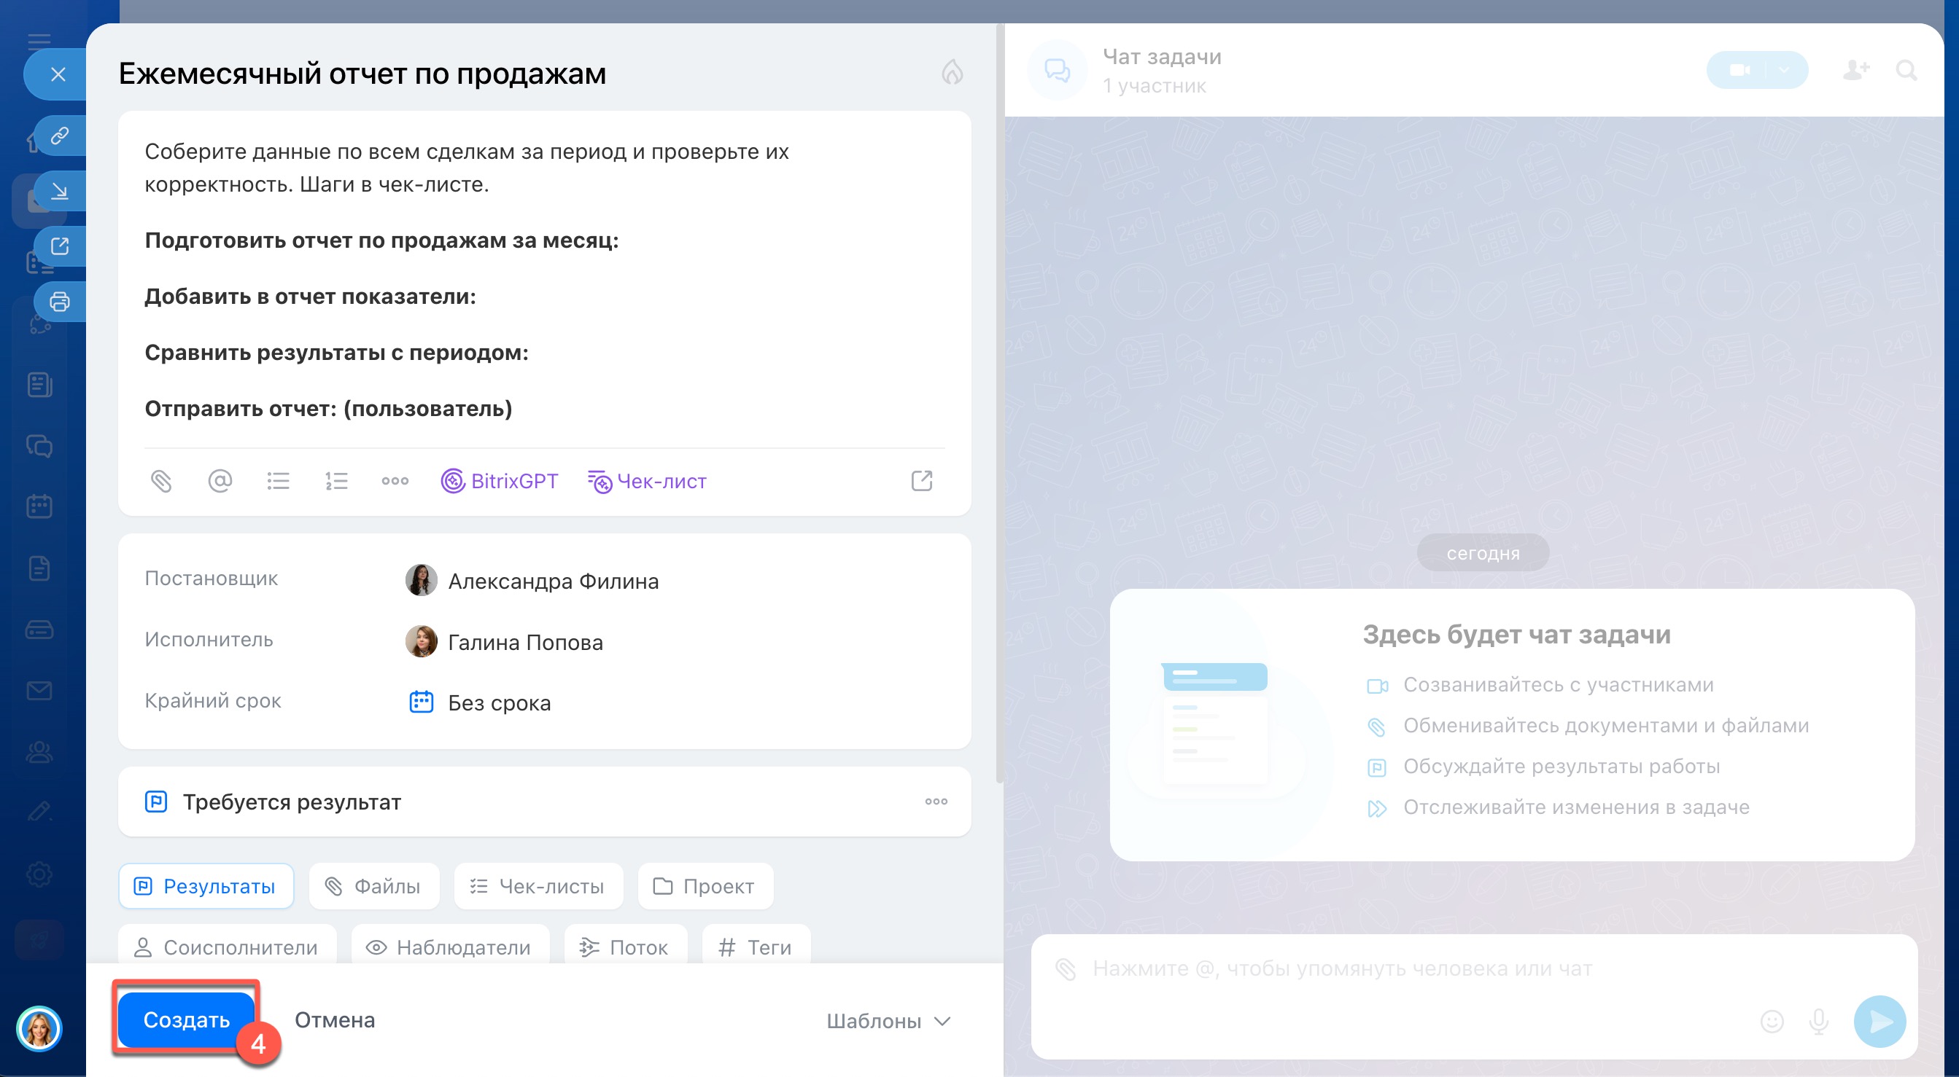The width and height of the screenshot is (1959, 1077).
Task: Insert a bulleted list in description
Action: (279, 481)
